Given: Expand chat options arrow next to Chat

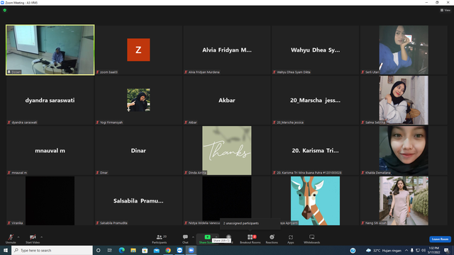Looking at the screenshot, I should click(x=193, y=237).
